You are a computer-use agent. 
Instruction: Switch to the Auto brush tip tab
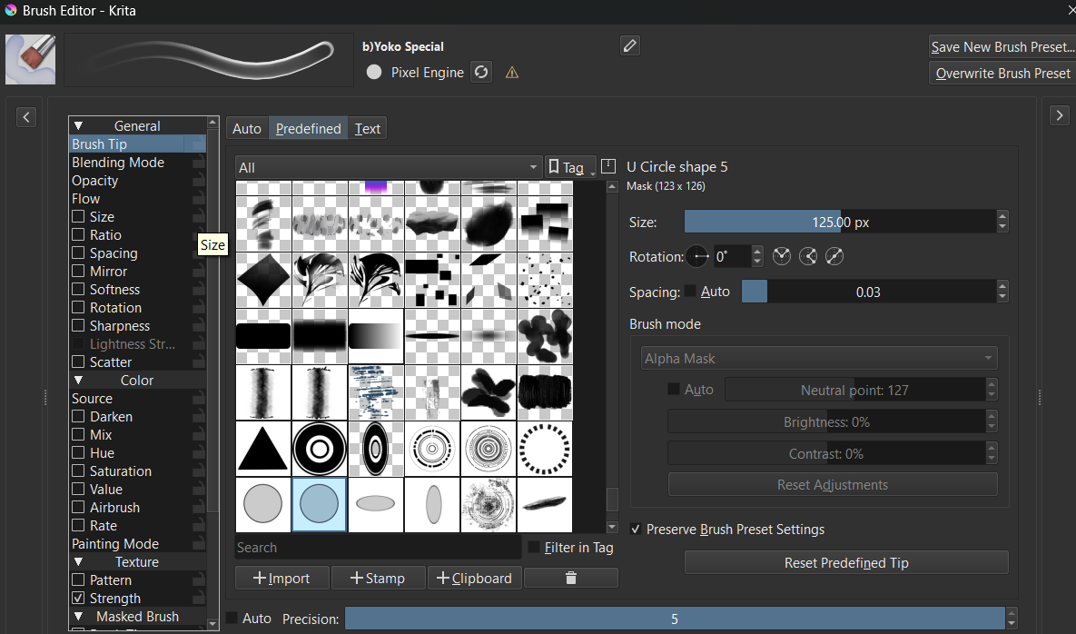tap(246, 129)
